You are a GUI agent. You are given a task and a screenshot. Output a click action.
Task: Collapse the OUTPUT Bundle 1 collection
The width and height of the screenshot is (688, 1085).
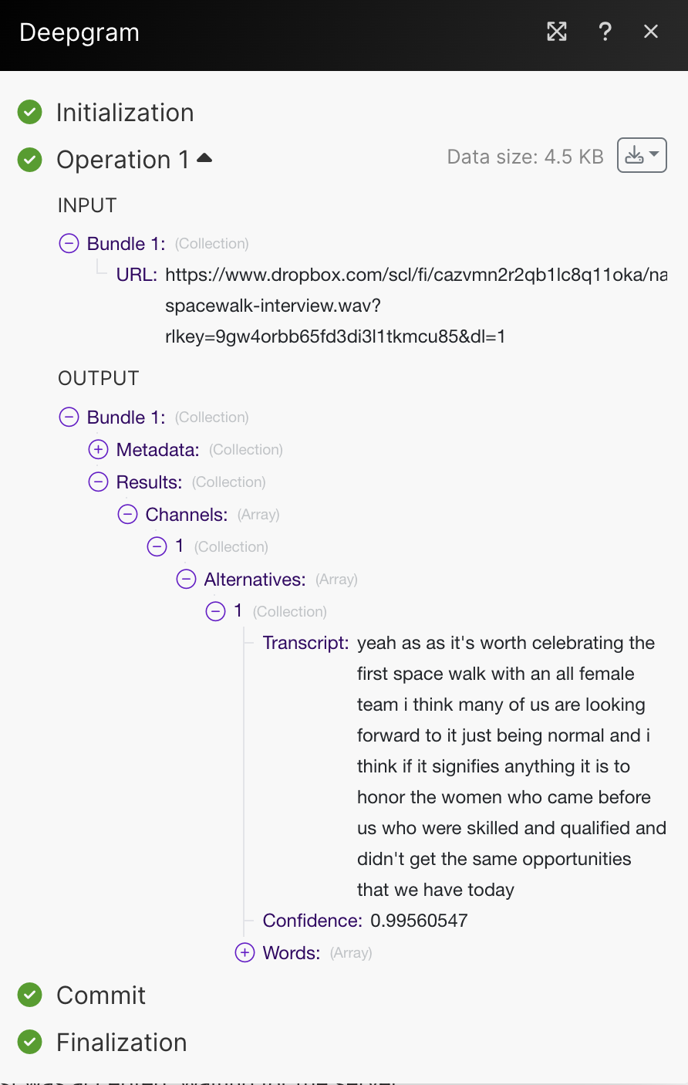click(x=69, y=417)
